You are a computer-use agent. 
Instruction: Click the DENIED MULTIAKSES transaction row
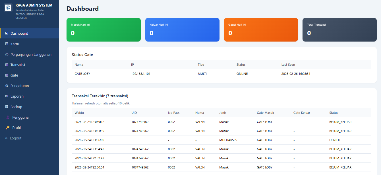(x=221, y=140)
